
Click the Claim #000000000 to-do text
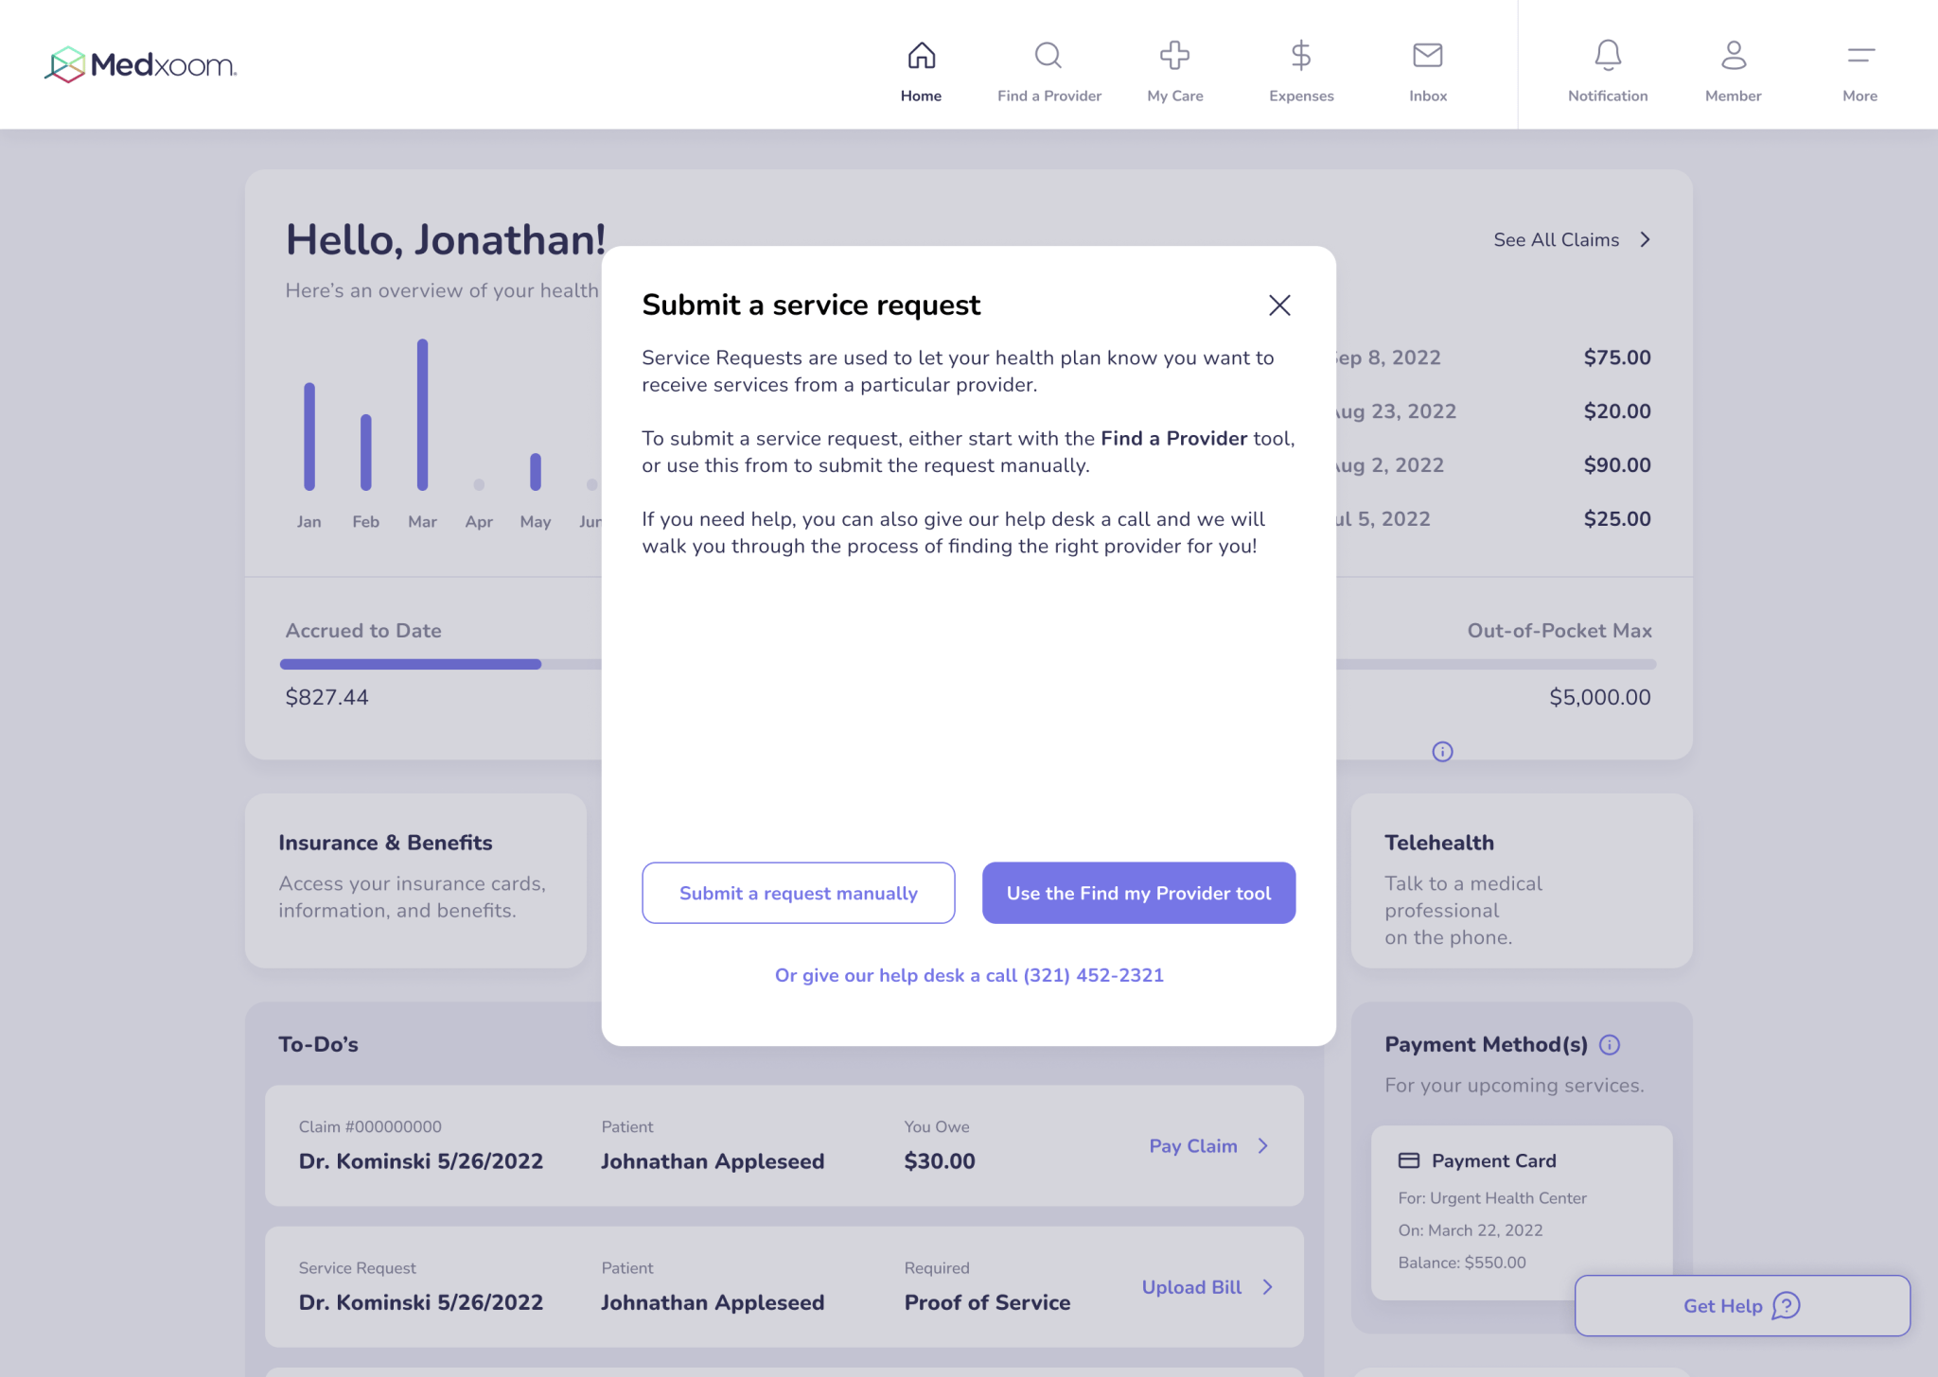[370, 1127]
